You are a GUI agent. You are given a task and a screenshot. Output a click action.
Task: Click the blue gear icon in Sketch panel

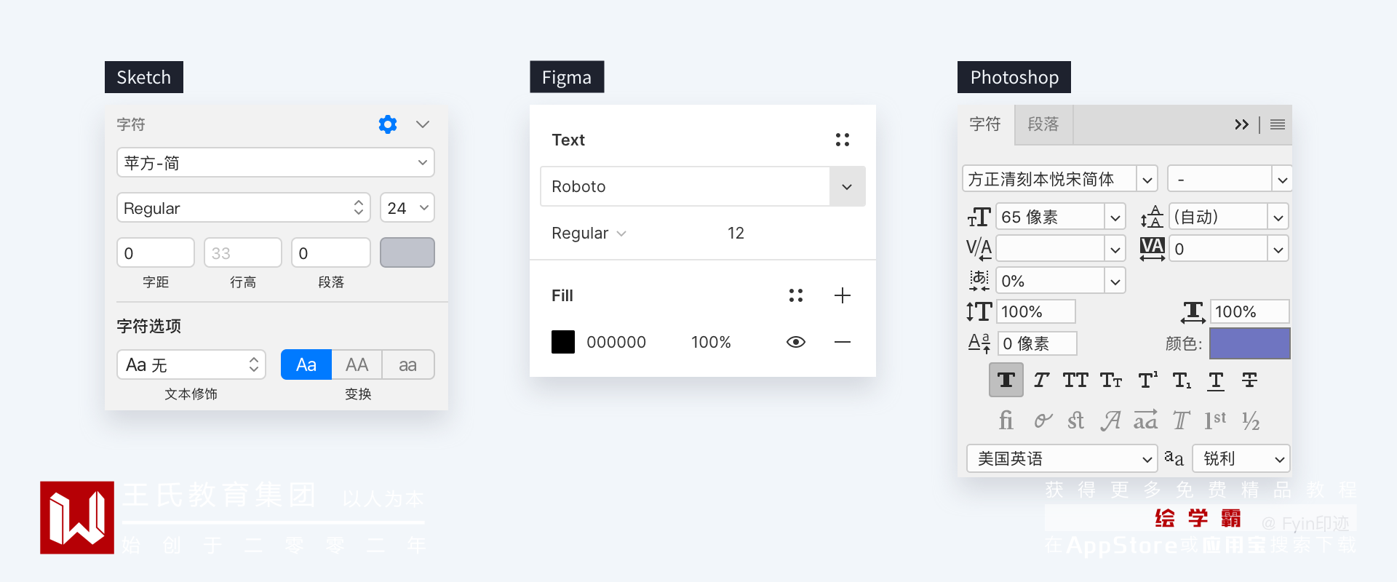click(388, 124)
